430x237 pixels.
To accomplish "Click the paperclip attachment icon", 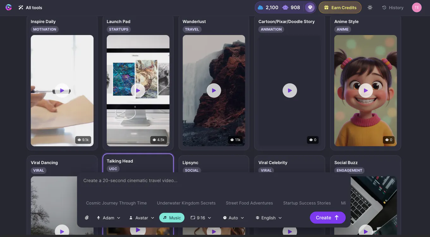I will tap(87, 218).
